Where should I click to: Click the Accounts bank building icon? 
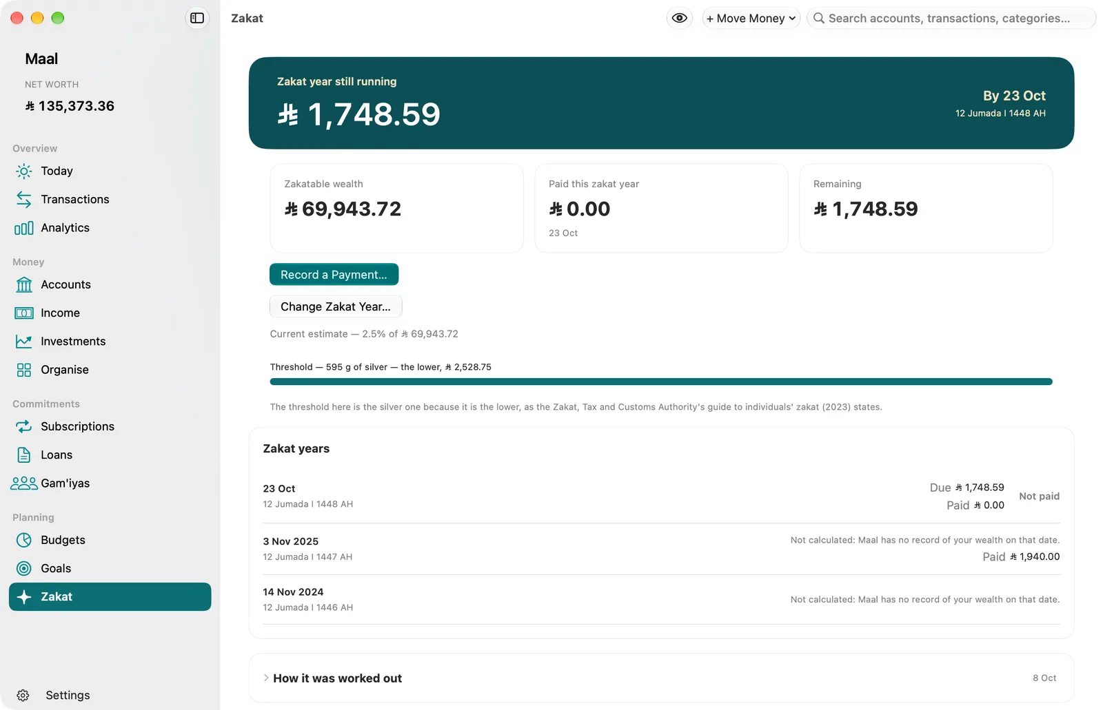pos(24,284)
